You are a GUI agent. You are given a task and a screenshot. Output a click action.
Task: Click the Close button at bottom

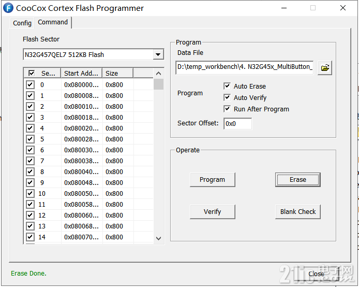tap(316, 274)
